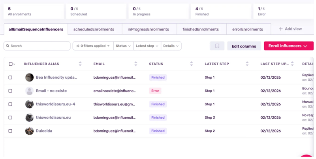The width and height of the screenshot is (316, 159).
Task: Open Email - no existe placeholder avatar
Action: click(29, 91)
